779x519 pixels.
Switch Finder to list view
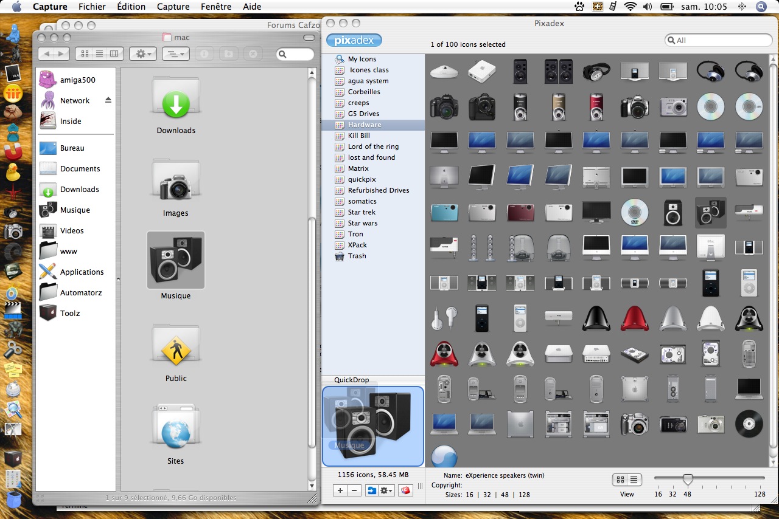pos(100,53)
